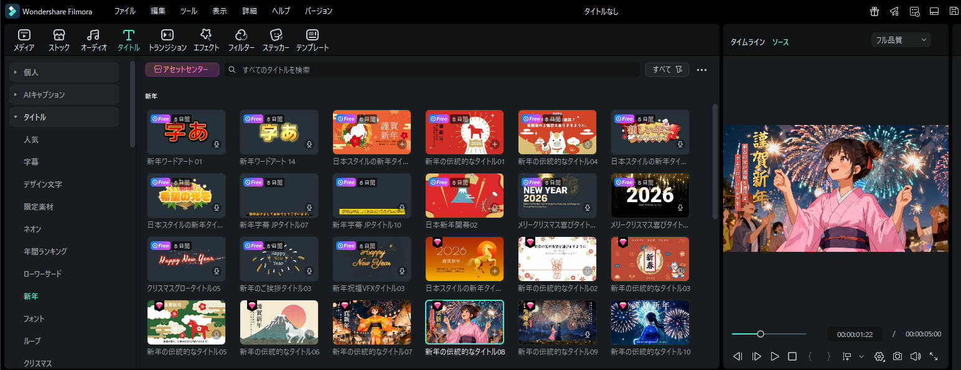961x370 pixels.
Task: Enter fullscreen preview with the expand arrows
Action: (934, 356)
